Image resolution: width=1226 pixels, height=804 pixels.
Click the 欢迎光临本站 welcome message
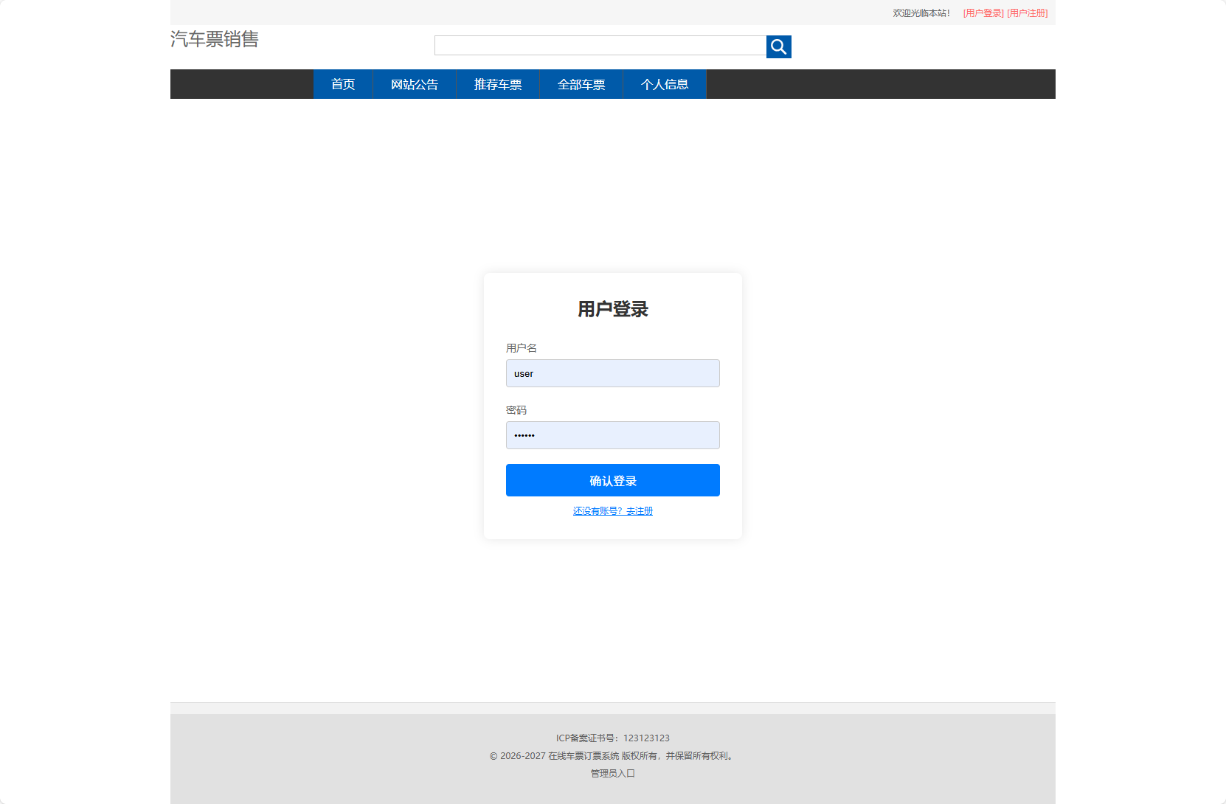(x=921, y=13)
